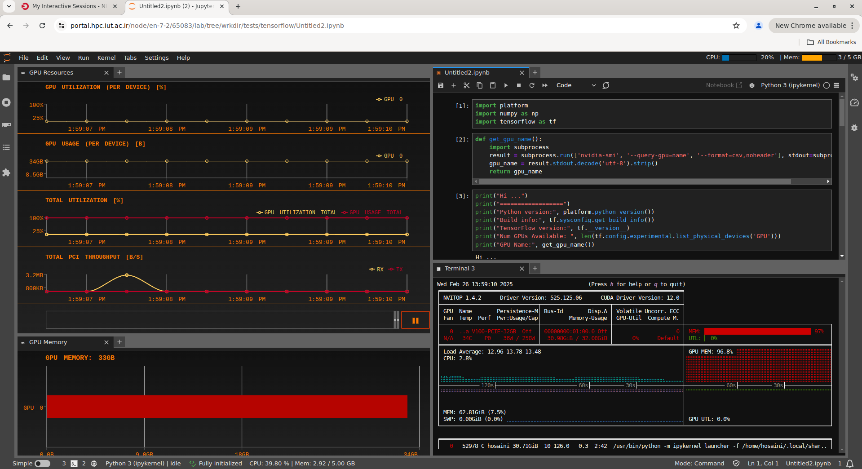Open in Notebook link in toolbar
Image resolution: width=862 pixels, height=469 pixels.
[x=724, y=85]
